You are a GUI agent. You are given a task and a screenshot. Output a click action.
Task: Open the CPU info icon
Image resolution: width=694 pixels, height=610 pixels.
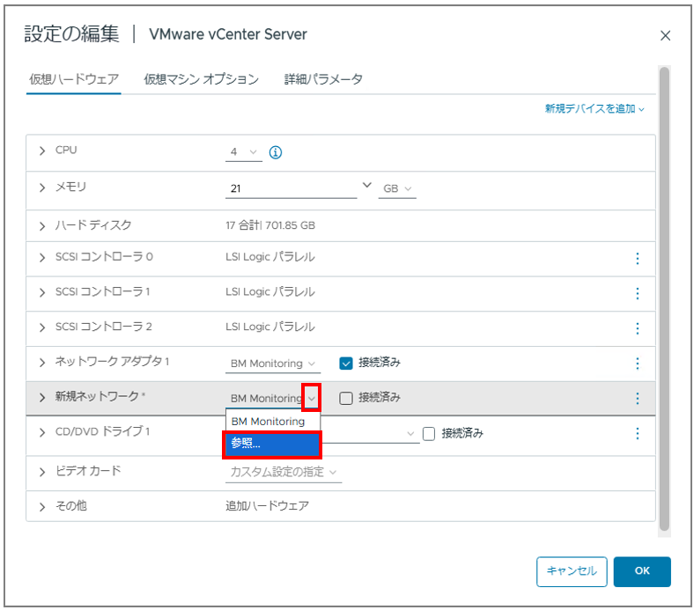coord(276,152)
